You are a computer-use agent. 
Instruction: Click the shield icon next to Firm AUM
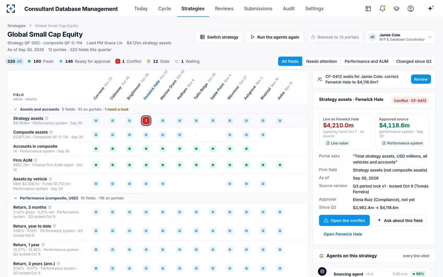coord(36,160)
